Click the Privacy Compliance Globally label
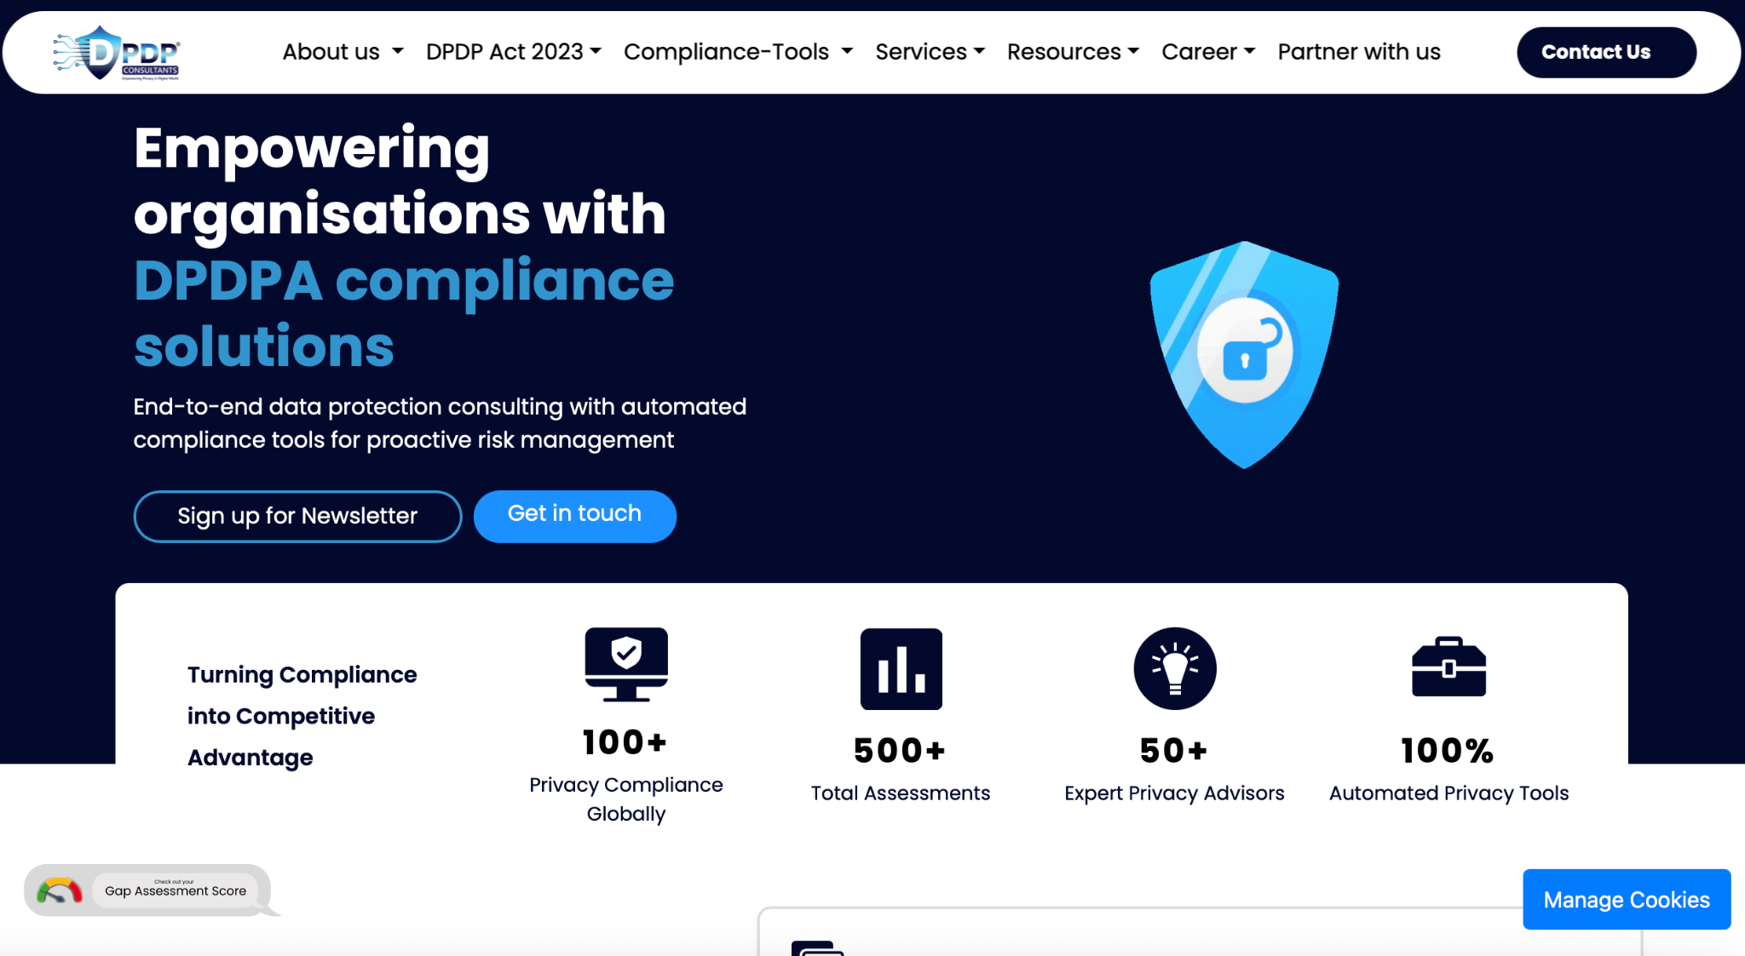 (x=626, y=799)
